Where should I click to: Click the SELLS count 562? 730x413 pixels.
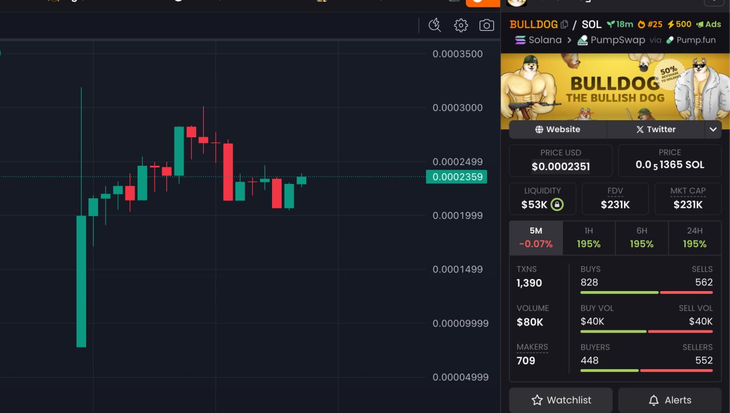coord(704,282)
